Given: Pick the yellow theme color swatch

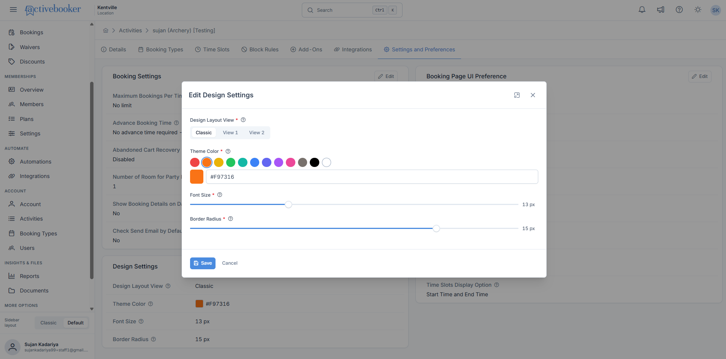Looking at the screenshot, I should click(219, 162).
